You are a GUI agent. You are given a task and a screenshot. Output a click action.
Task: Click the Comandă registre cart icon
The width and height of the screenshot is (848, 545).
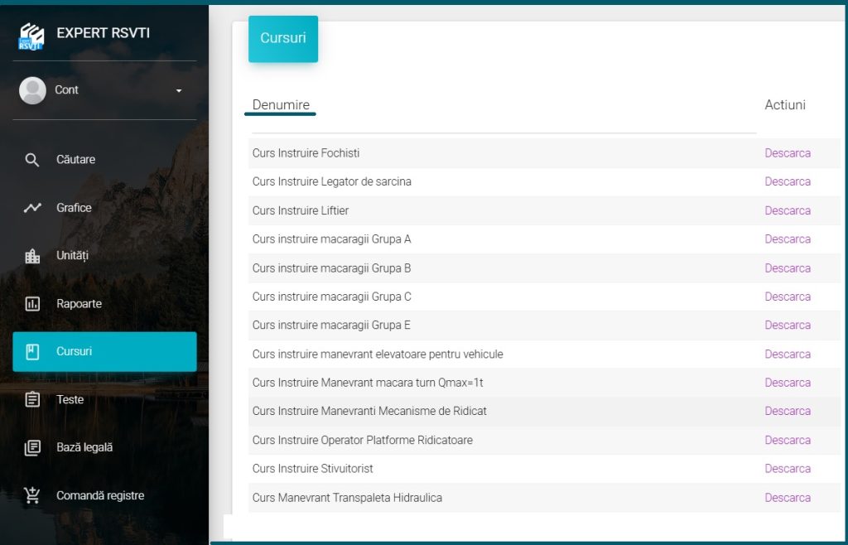click(32, 496)
